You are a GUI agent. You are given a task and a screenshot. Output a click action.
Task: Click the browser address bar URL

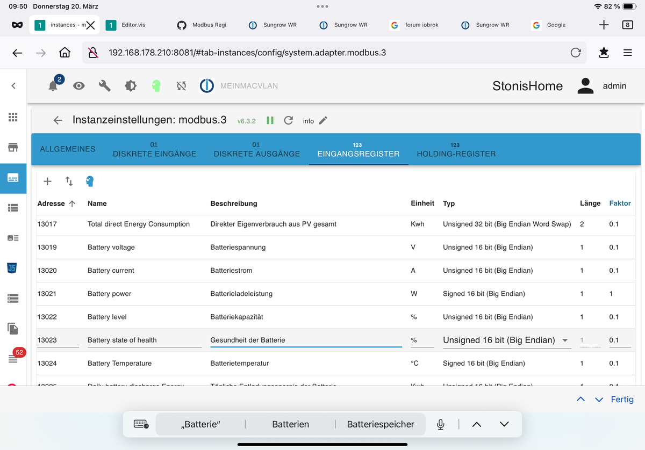pyautogui.click(x=247, y=53)
